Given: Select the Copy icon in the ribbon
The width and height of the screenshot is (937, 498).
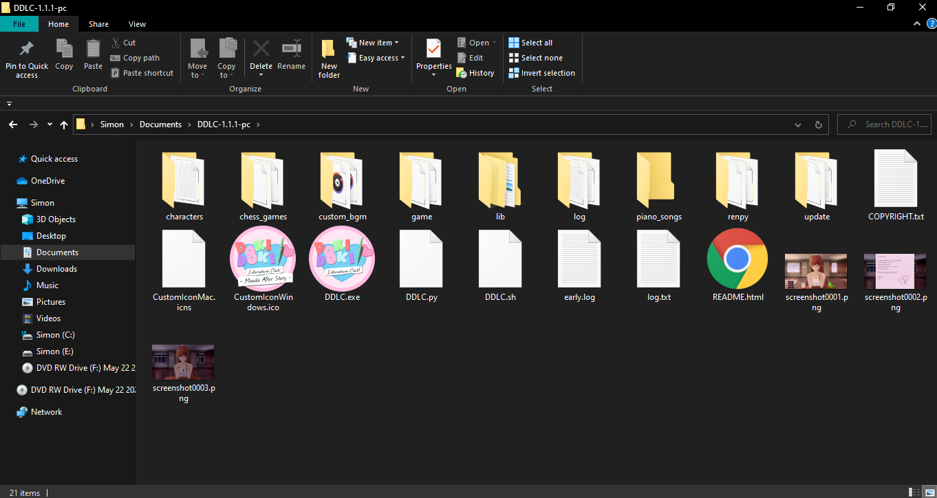Looking at the screenshot, I should [64, 55].
